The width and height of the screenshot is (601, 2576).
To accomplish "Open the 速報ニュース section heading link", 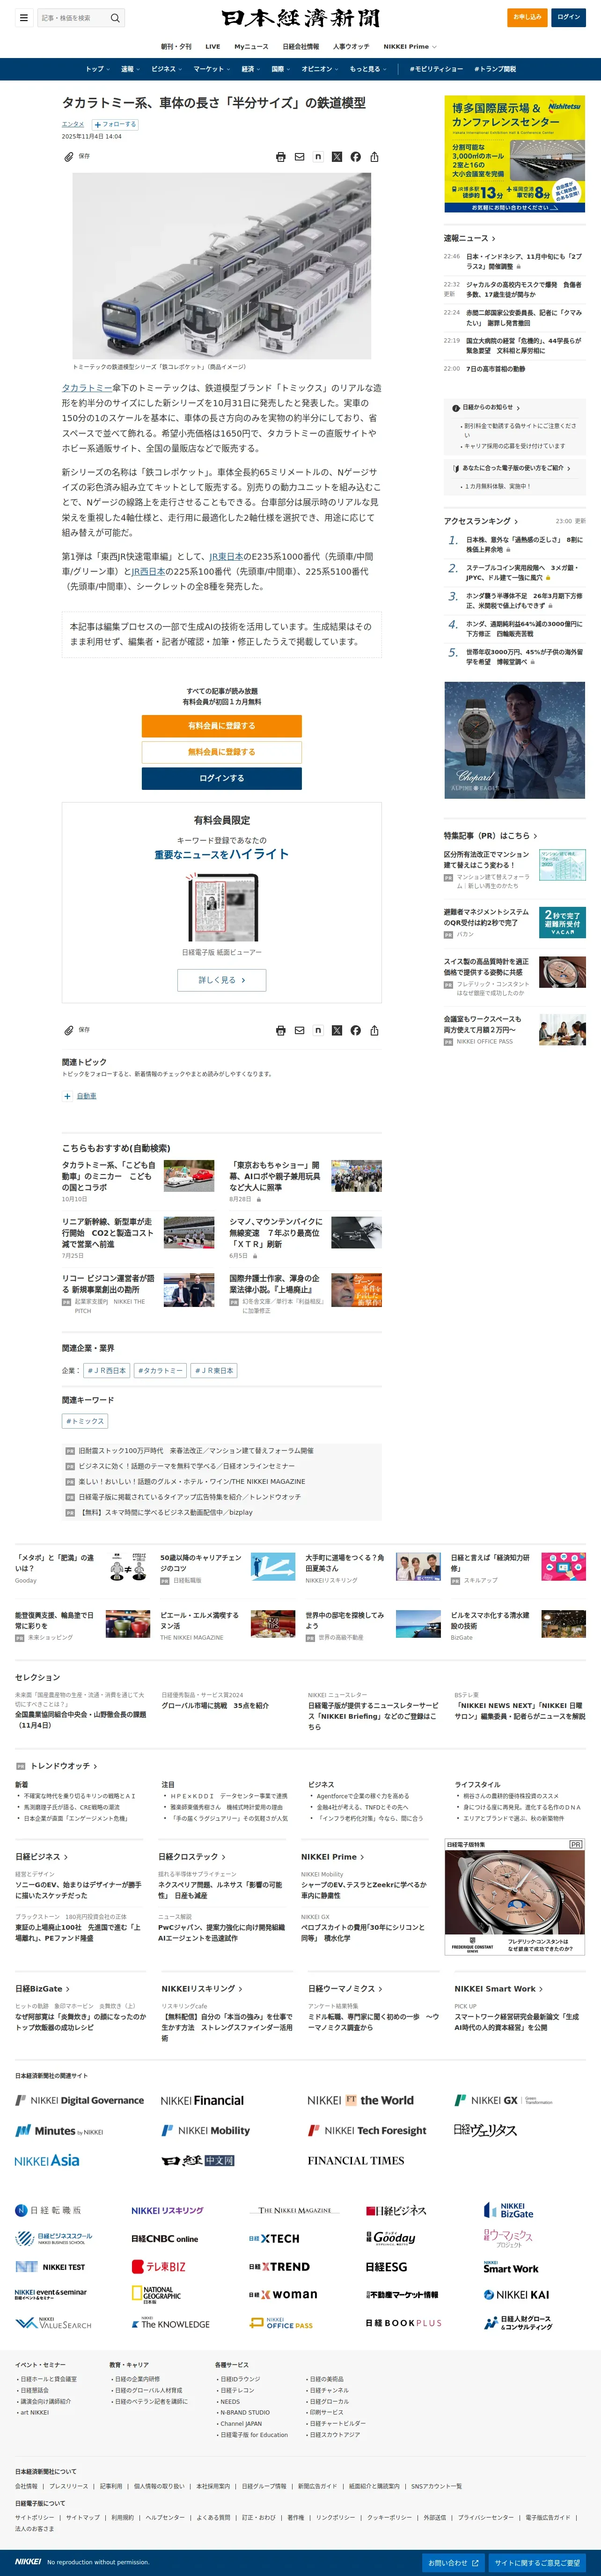I will point(469,238).
